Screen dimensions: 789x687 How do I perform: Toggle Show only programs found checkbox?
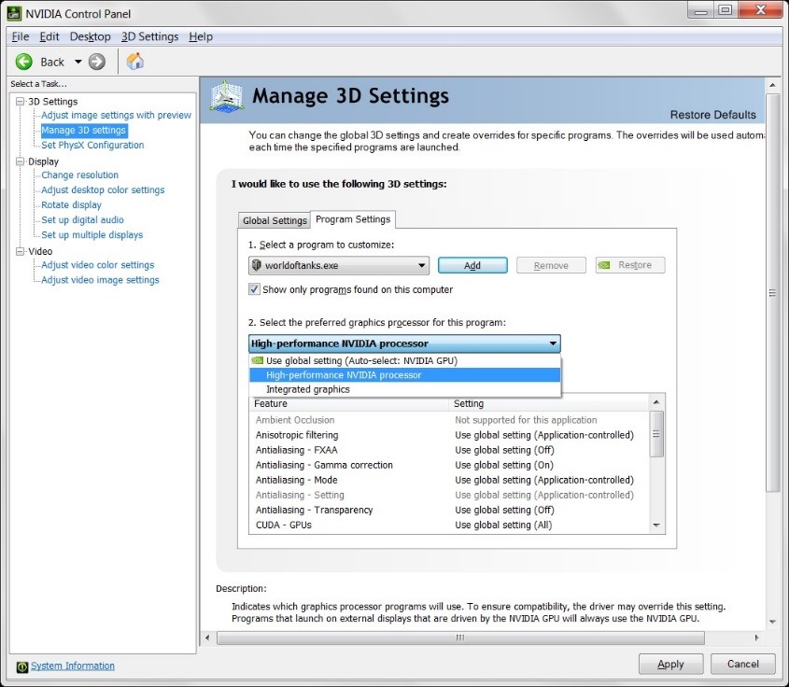tap(254, 289)
